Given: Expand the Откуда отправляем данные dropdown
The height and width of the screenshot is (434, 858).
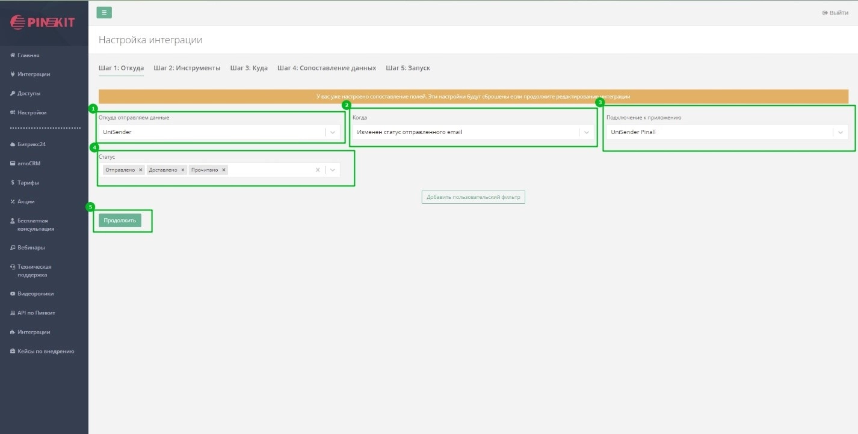Looking at the screenshot, I should point(333,132).
